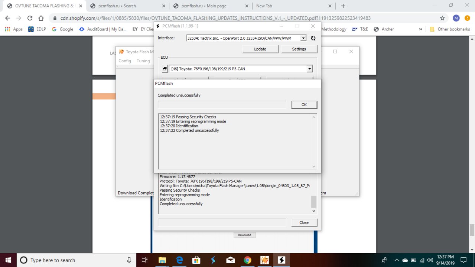Open a new Chrome tab with plus

[x=343, y=6]
